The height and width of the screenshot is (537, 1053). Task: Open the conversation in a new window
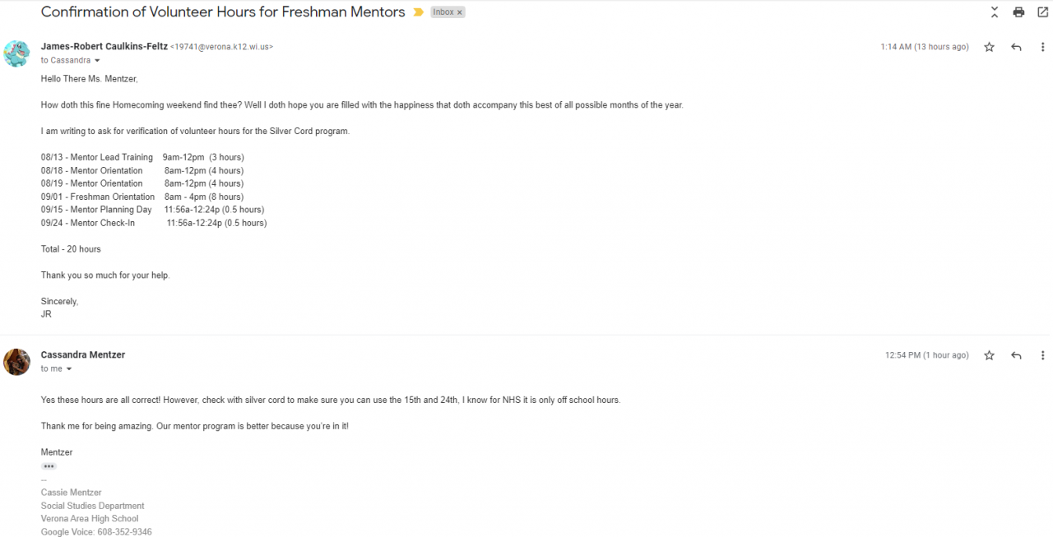(x=1042, y=12)
